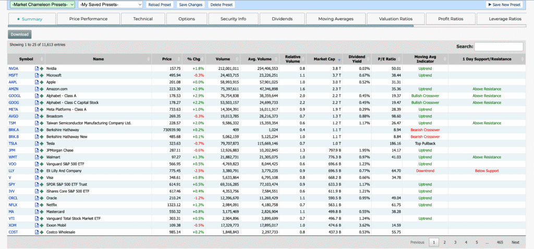This screenshot has height=249, width=534.
Task: Open the TSLA symbol link
Action: pos(13,144)
